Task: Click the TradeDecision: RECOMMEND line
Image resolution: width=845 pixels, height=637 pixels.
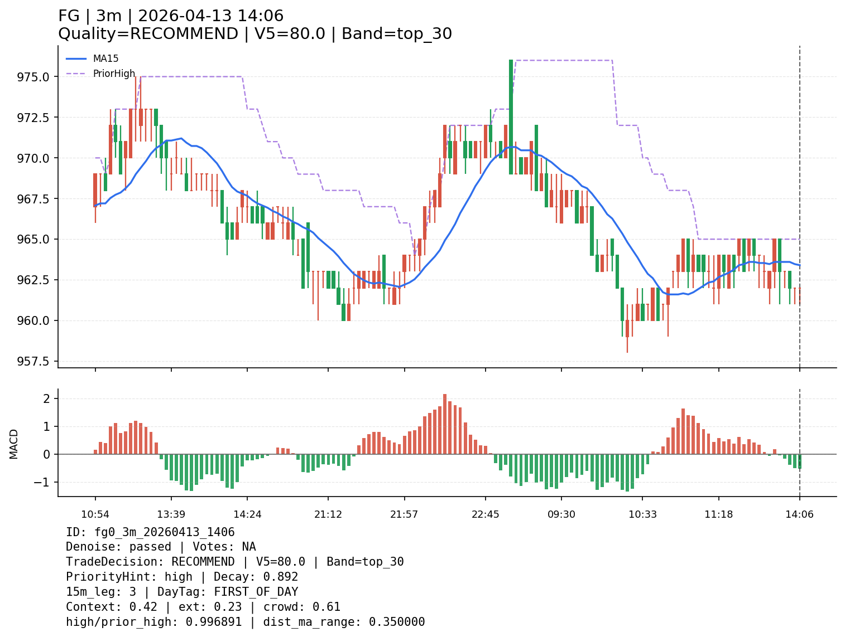Action: [234, 562]
